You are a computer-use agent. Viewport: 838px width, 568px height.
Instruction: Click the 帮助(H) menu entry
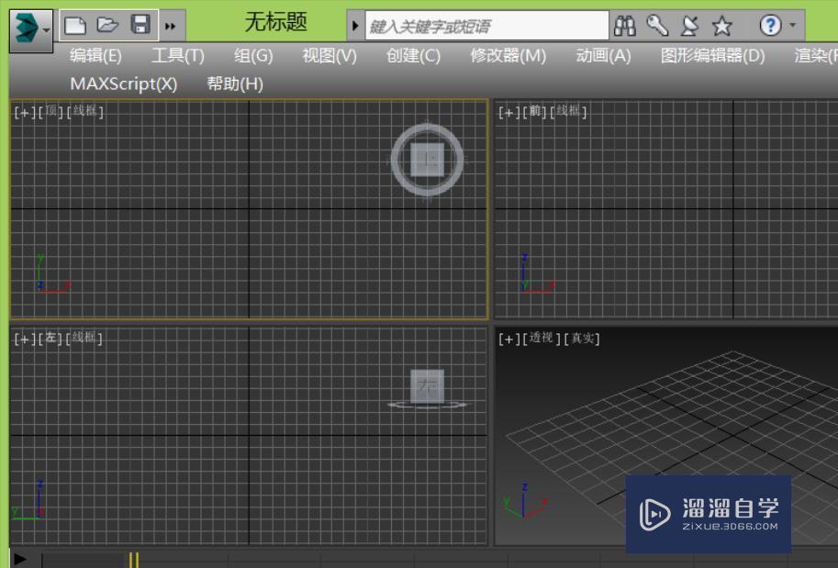pyautogui.click(x=232, y=84)
